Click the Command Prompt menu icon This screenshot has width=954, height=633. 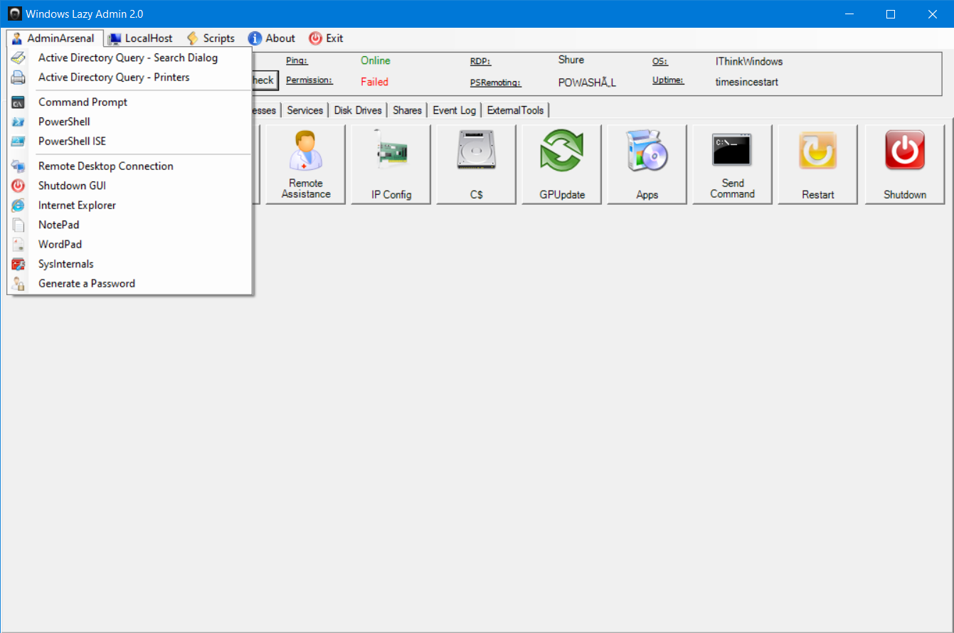click(x=18, y=102)
